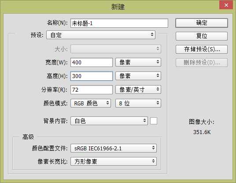Click the 名称(N): label

57,23
